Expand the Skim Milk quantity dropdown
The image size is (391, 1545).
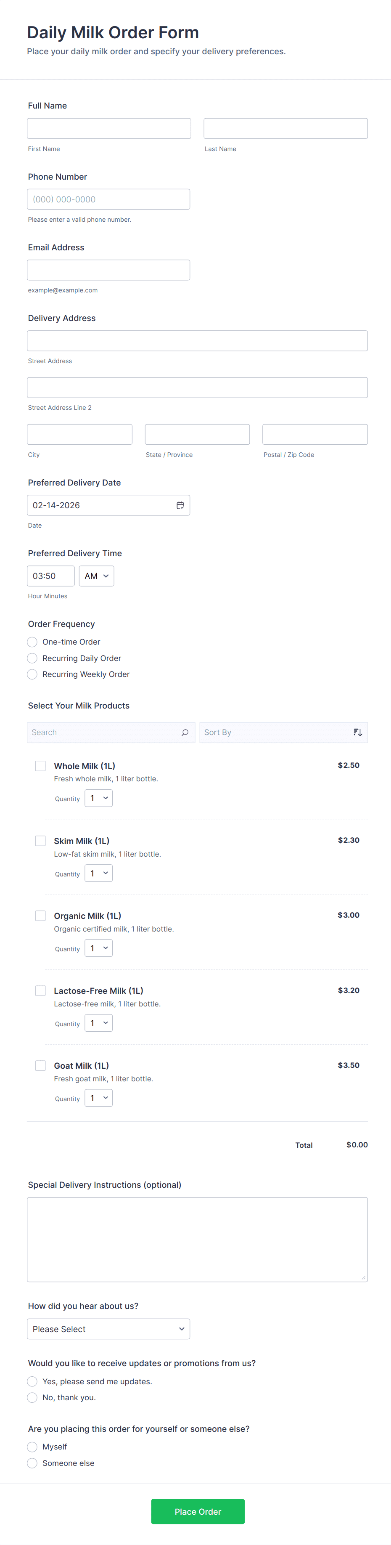coord(98,873)
